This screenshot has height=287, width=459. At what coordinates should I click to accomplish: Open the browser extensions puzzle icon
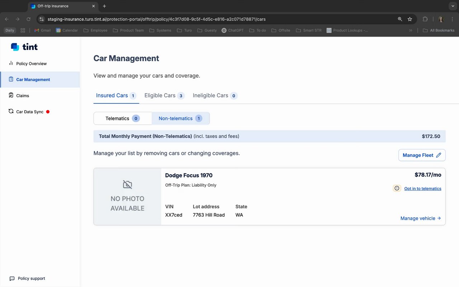425,19
